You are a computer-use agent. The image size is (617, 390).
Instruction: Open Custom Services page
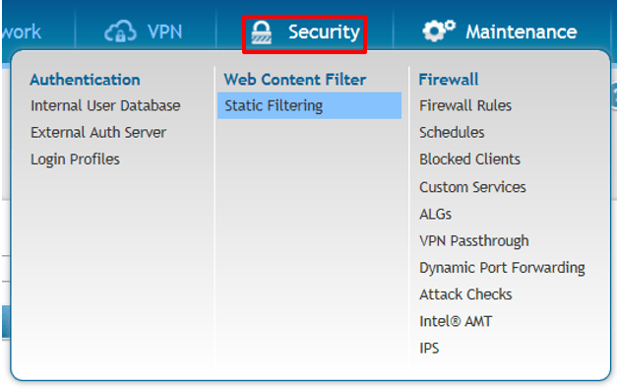pyautogui.click(x=472, y=187)
